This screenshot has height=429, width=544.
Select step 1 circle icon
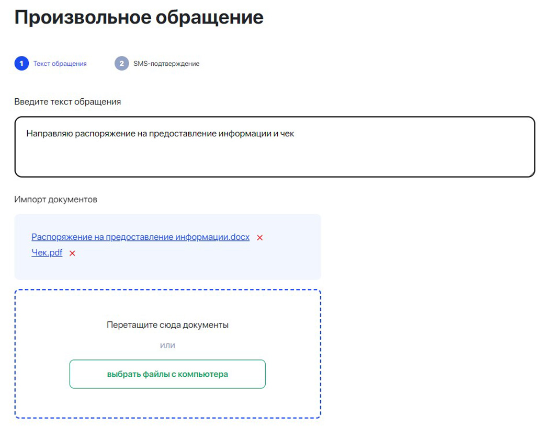pyautogui.click(x=21, y=63)
